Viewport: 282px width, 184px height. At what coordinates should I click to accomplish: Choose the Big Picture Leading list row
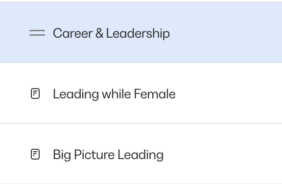pos(141,154)
